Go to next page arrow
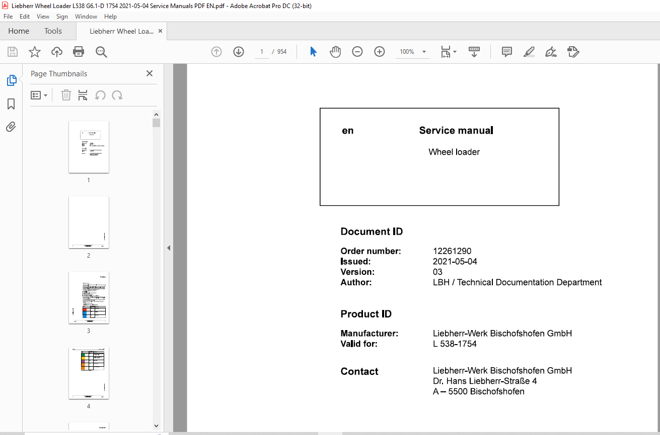Image resolution: width=660 pixels, height=435 pixels. tap(239, 52)
